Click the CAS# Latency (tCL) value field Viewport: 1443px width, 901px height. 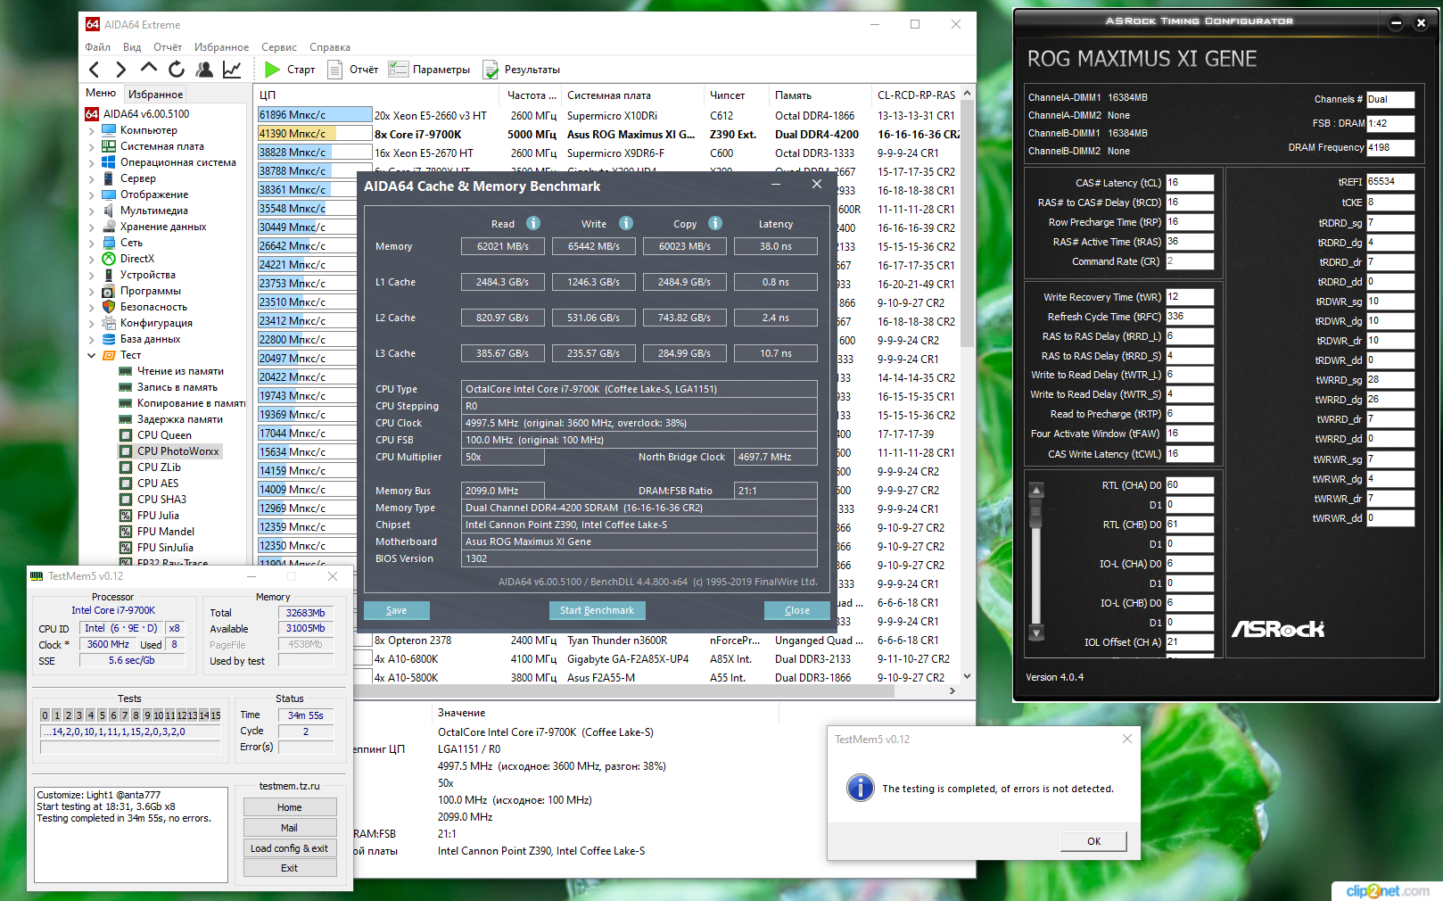tap(1190, 183)
